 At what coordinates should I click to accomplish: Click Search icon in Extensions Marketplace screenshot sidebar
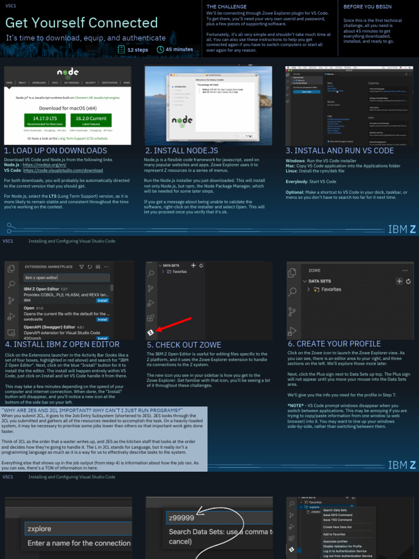tap(11, 284)
